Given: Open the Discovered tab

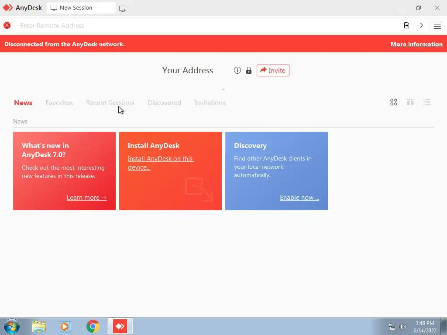Looking at the screenshot, I should pyautogui.click(x=164, y=103).
